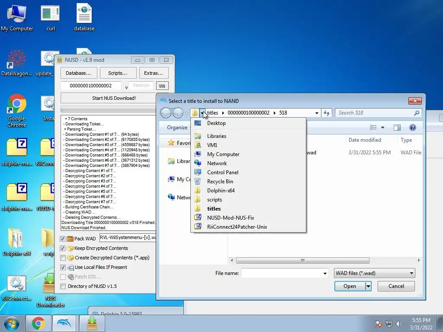Screen dimensions: 443x332
Task: Open the Open button split arrow
Action: coord(368,286)
